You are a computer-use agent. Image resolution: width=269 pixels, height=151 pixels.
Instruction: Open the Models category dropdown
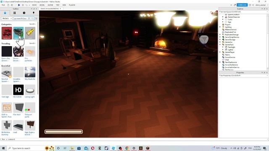7,18
